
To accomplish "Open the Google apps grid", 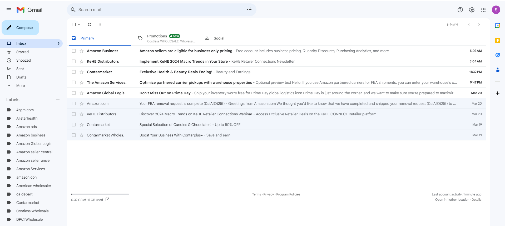I will point(483,10).
